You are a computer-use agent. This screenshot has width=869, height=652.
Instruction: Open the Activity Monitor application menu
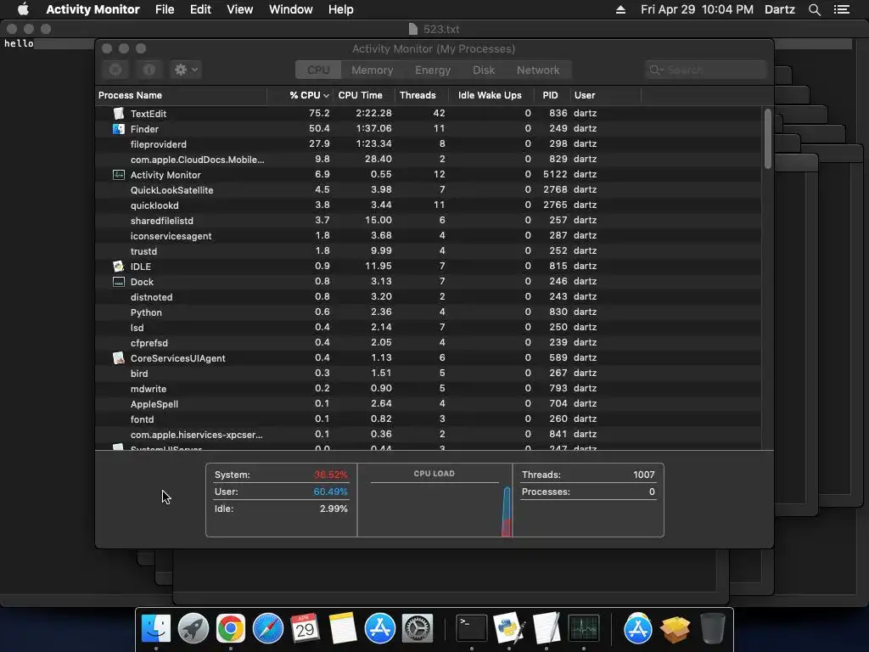coord(93,9)
